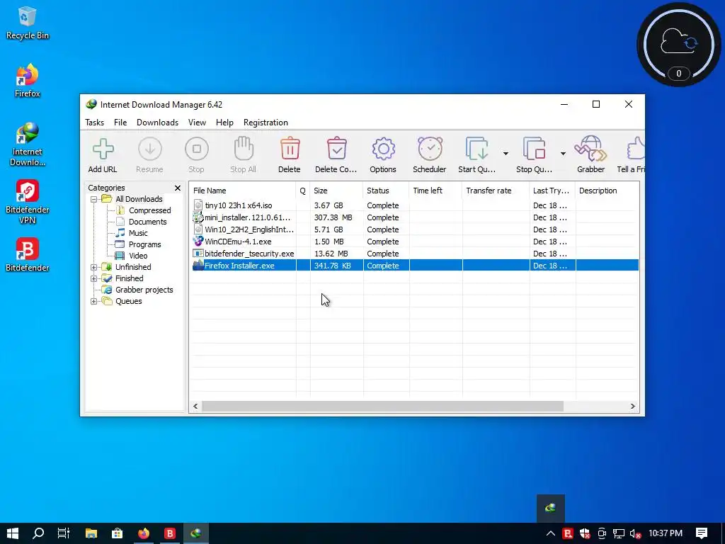This screenshot has width=725, height=544.
Task: Sort by Time left column header
Action: click(435, 191)
